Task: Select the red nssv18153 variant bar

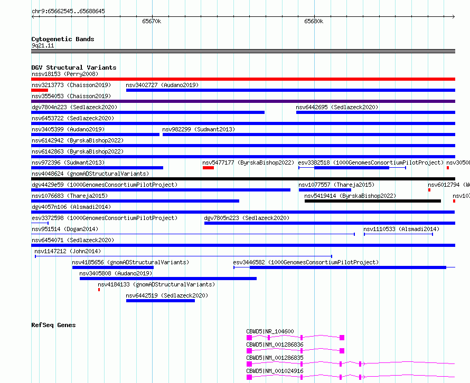Action: [x=243, y=79]
